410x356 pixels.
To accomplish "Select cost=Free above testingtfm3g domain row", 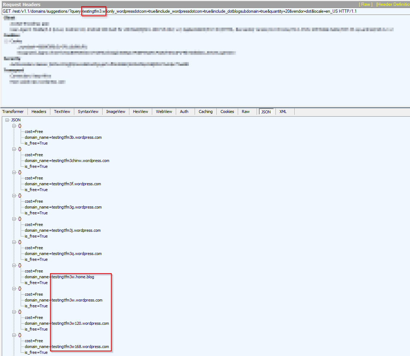I will [x=34, y=201].
